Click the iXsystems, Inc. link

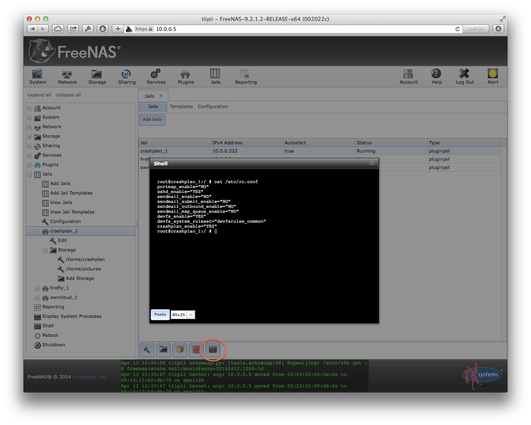coord(90,377)
